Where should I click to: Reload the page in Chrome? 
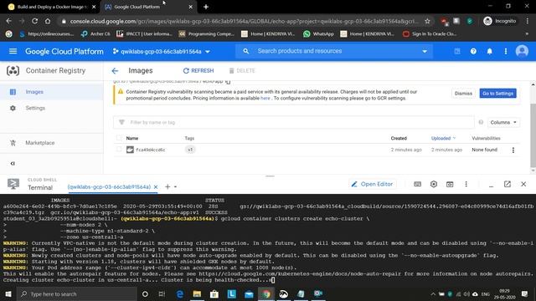34,21
